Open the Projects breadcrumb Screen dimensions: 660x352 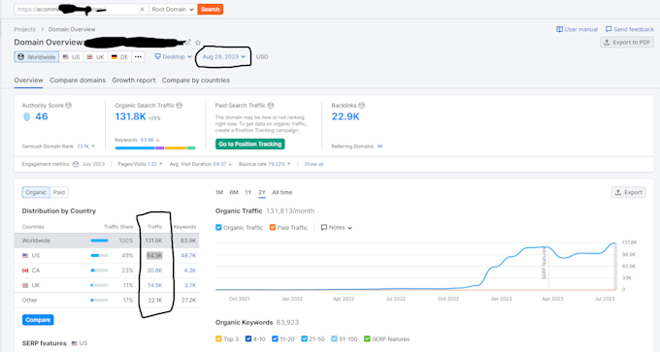tap(25, 29)
